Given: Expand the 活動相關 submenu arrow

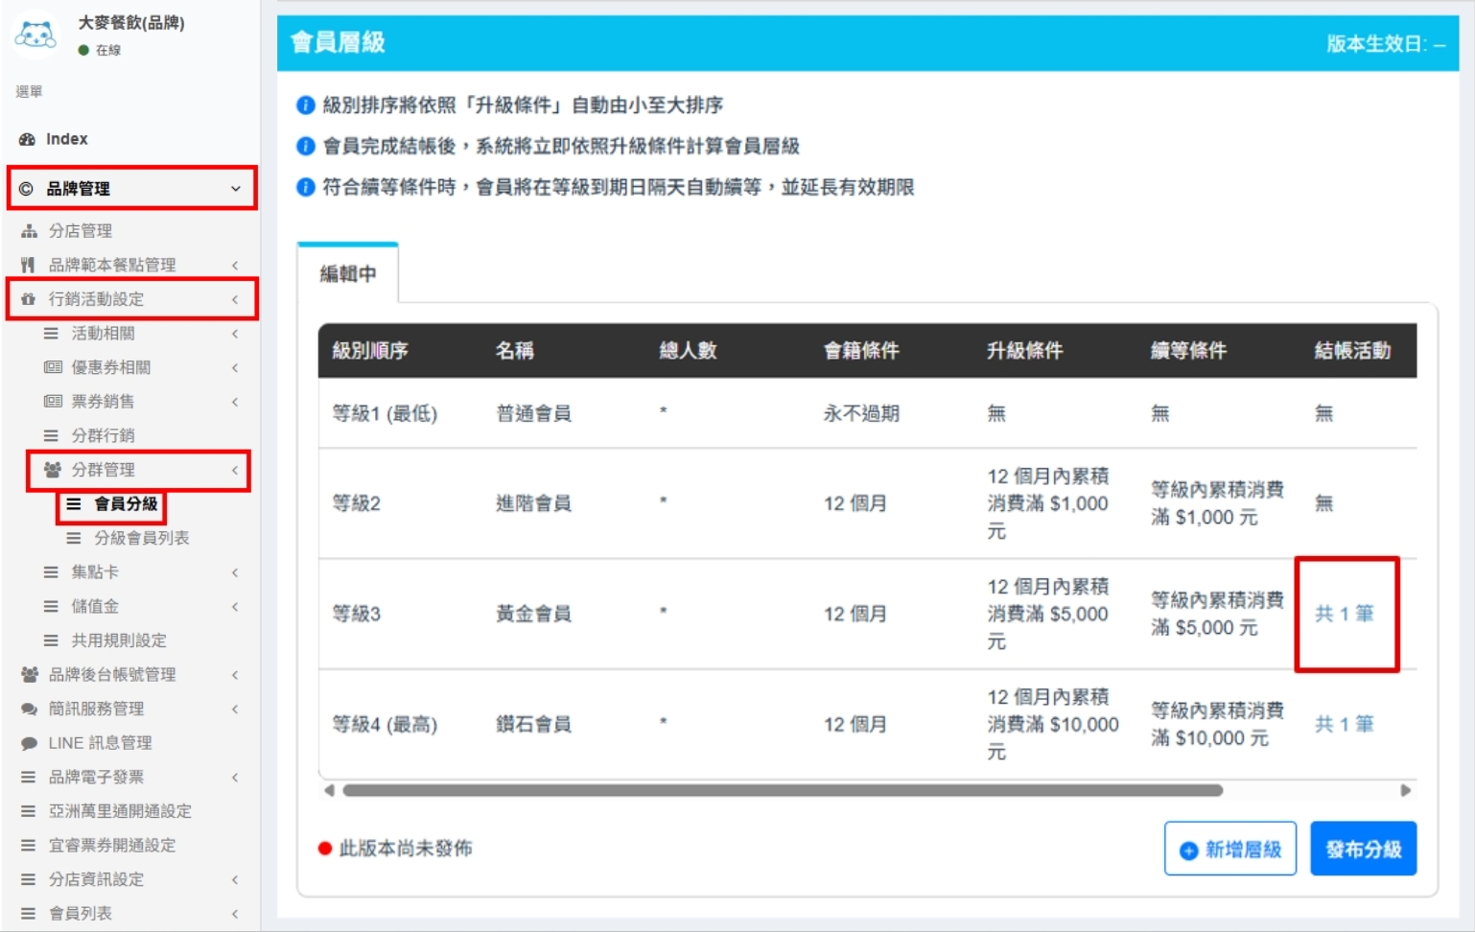Looking at the screenshot, I should coord(235,334).
